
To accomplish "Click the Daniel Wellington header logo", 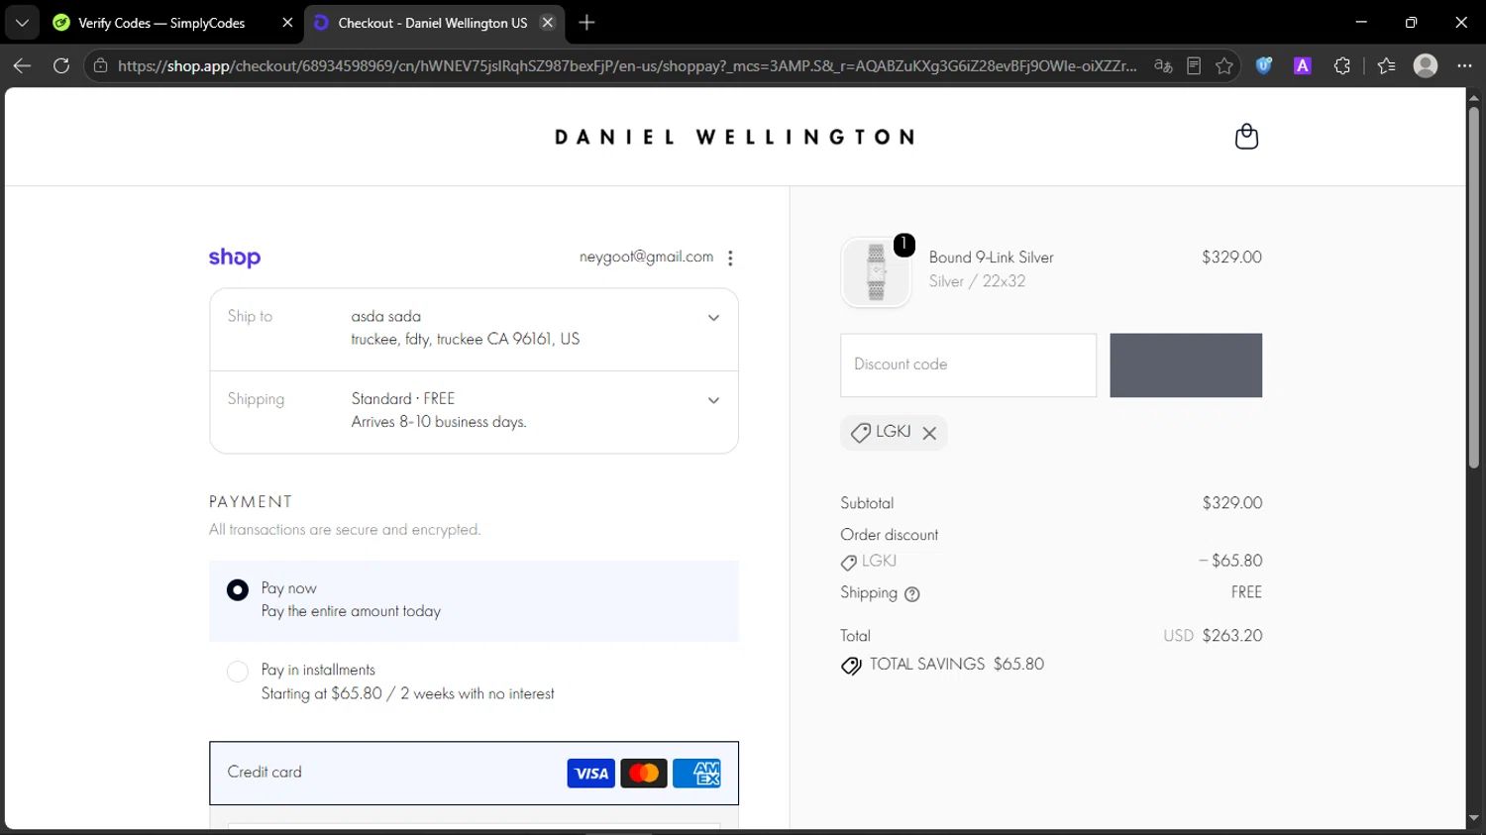I will click(x=734, y=137).
